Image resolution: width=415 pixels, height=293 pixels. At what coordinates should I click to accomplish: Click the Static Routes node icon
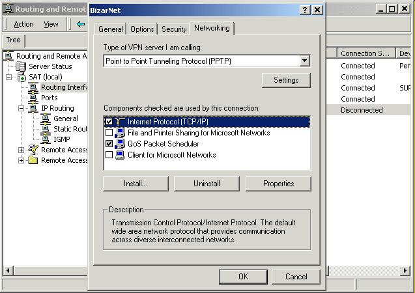46,129
